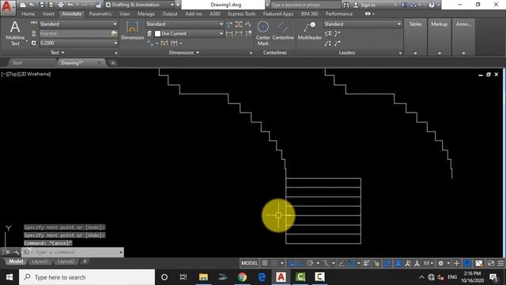Image resolution: width=506 pixels, height=285 pixels.
Task: Click the infocenter search binoculars icon
Action: 346,5
